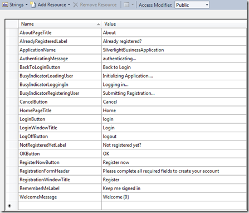Expand the Add Resource dropdown arrow
This screenshot has height=213, width=249.
(69, 4)
